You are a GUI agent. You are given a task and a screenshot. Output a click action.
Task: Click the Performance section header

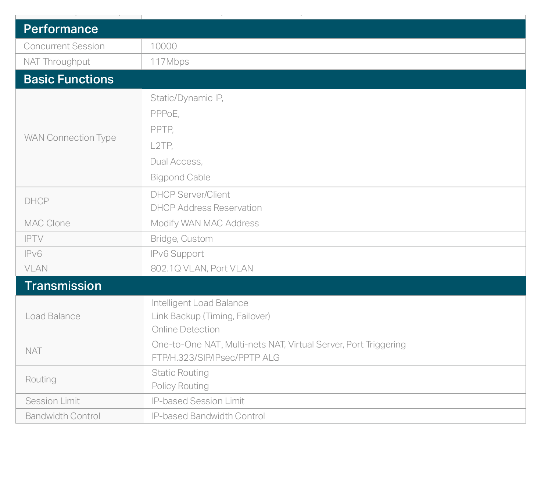pos(270,29)
